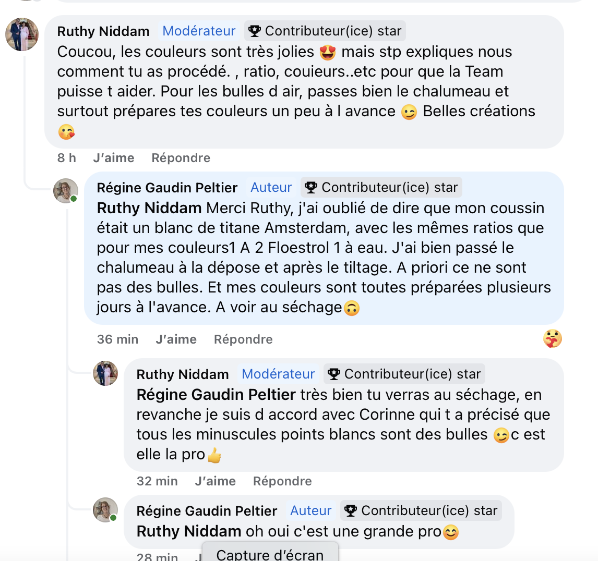Reply to the comment posted 36 min ago
The width and height of the screenshot is (598, 561).
point(243,339)
